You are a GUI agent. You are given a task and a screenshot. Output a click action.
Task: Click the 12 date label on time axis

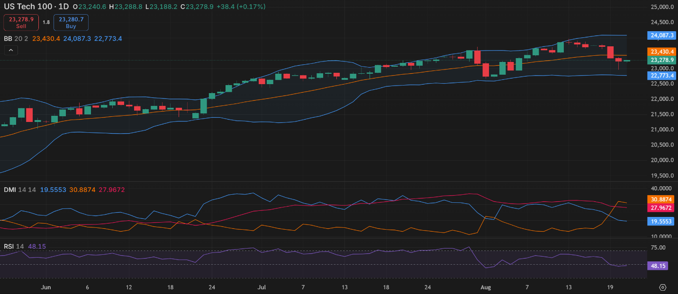(x=129, y=287)
